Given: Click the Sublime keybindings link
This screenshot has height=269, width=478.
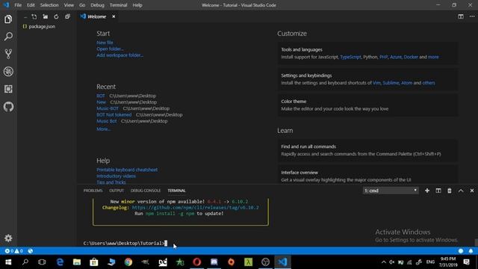Looking at the screenshot, I should tap(391, 83).
